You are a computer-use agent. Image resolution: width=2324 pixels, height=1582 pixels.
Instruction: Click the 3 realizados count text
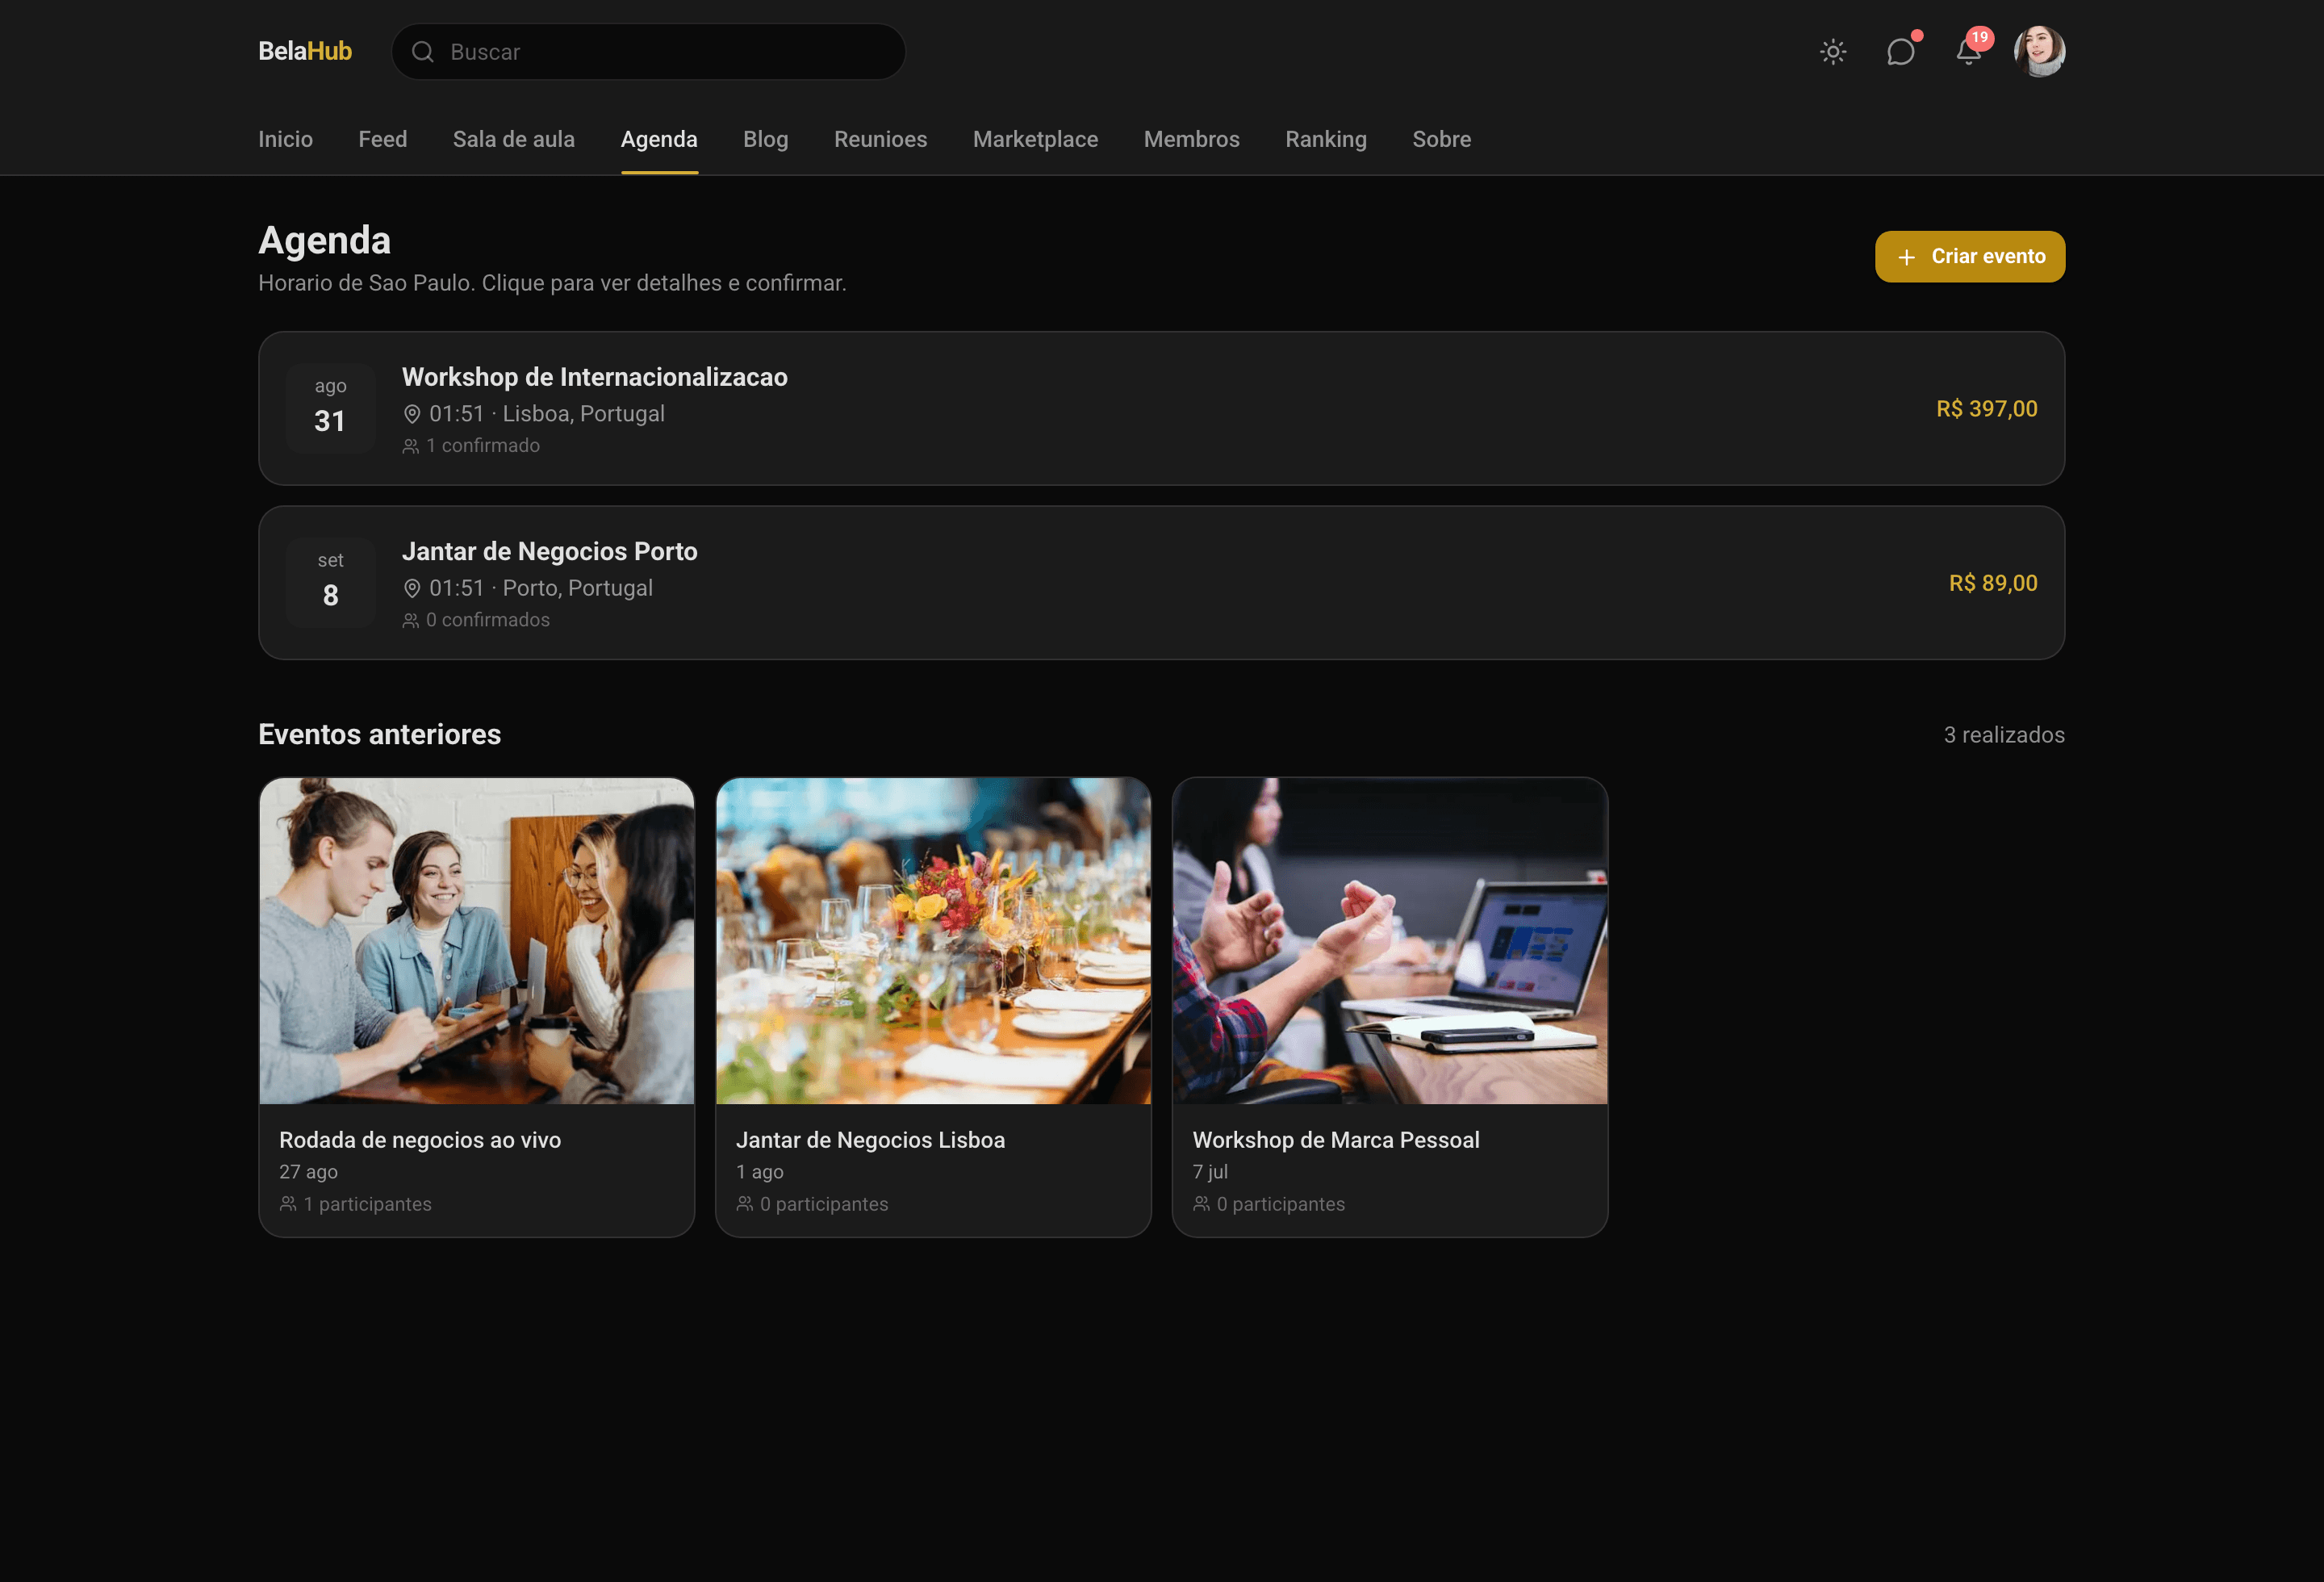(2004, 735)
